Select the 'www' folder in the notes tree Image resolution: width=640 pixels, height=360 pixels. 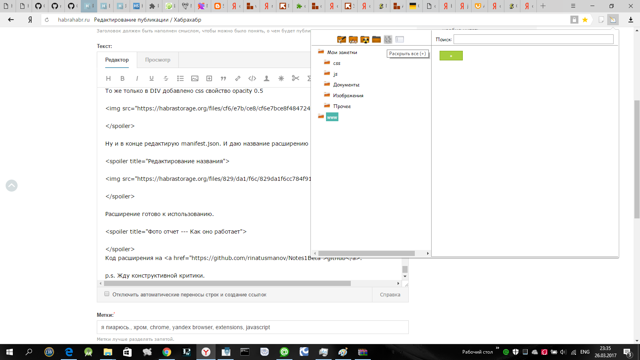[x=332, y=116]
